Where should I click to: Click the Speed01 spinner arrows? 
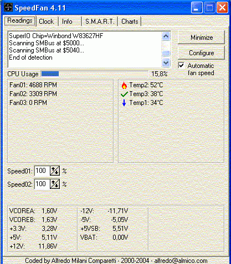(55, 171)
